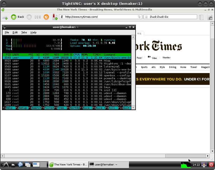Click htop F6 SortBy function key
Image resolution: width=215 pixels, height=170 pixels.
pos(73,108)
